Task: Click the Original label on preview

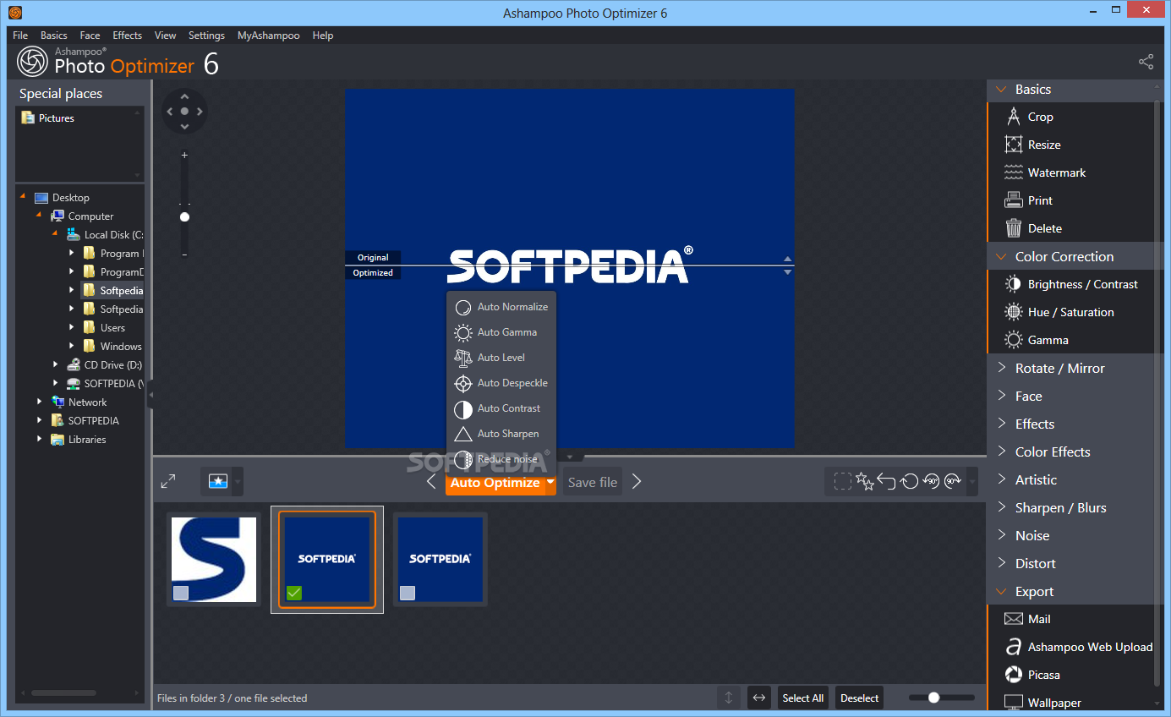Action: click(373, 257)
